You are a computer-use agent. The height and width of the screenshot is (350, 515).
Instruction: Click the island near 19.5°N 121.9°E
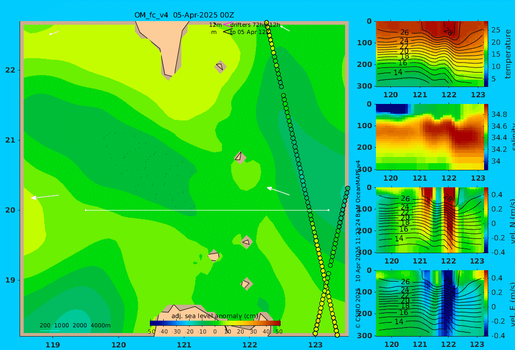246,242
